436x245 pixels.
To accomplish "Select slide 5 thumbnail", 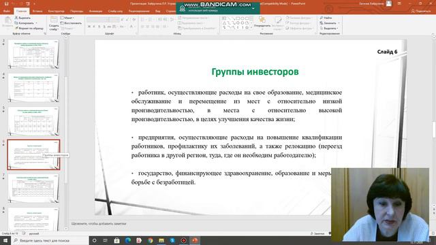I will coord(33,121).
